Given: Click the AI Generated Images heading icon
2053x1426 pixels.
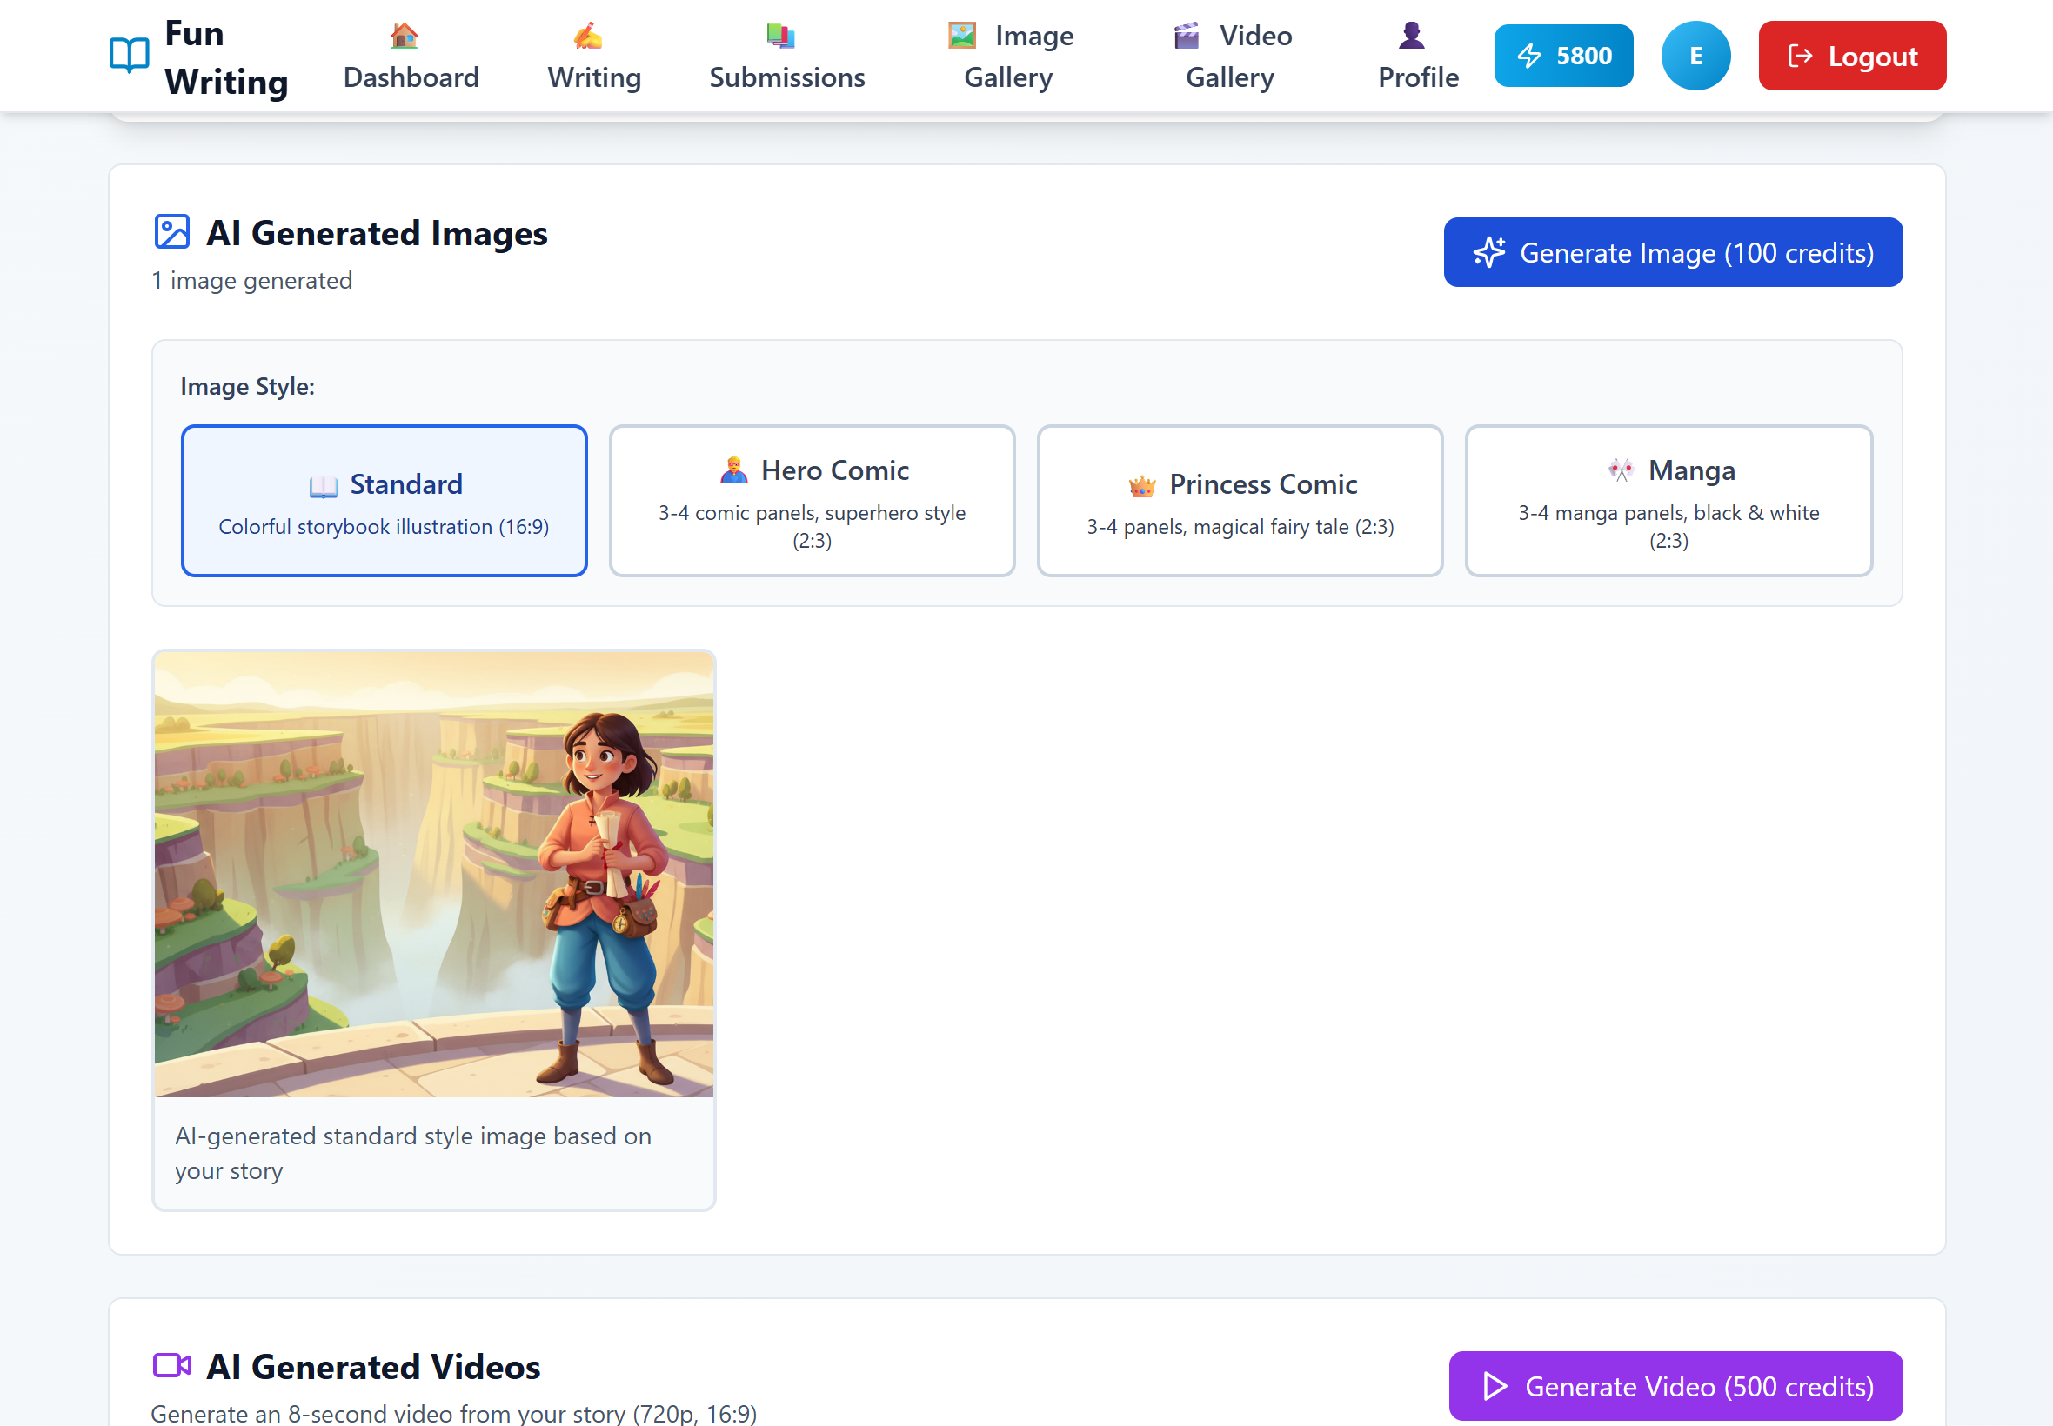Looking at the screenshot, I should click(171, 232).
